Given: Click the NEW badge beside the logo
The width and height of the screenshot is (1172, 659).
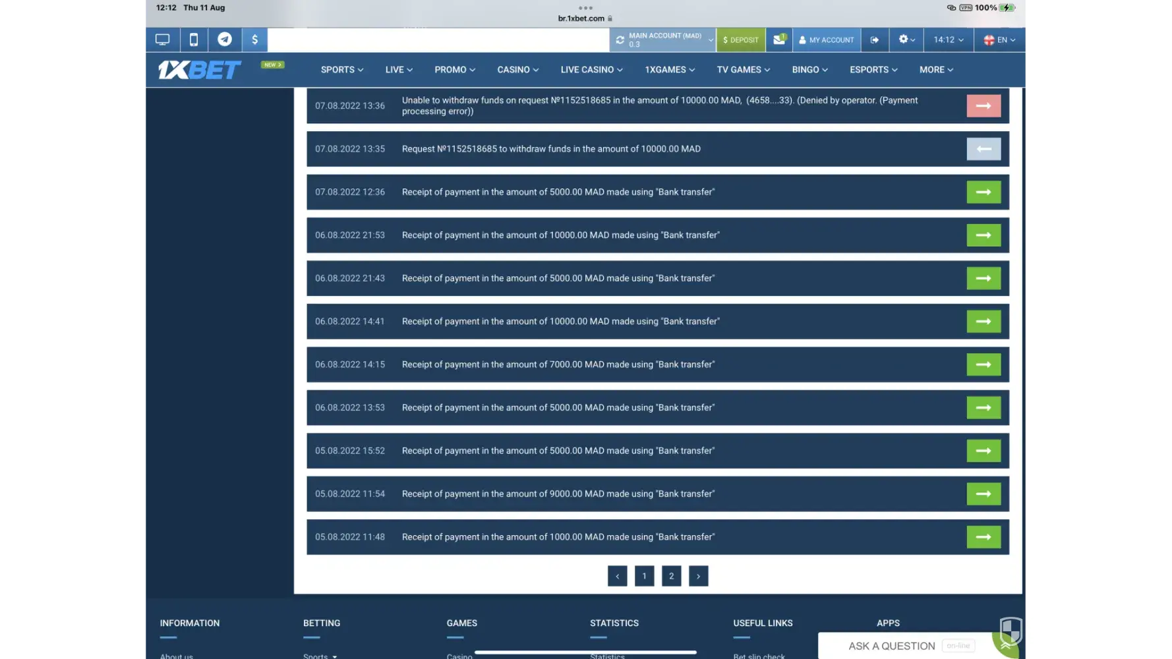Looking at the screenshot, I should (x=272, y=65).
